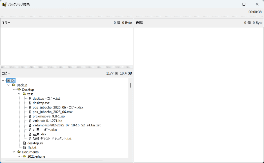Click the 削除 panel header

coord(199,22)
